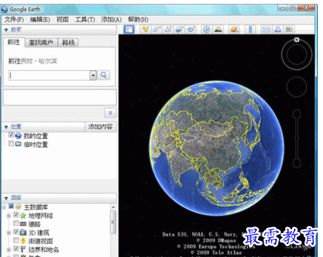Open the planet switcher icon
Screen dimensions: 323x257
234,29
